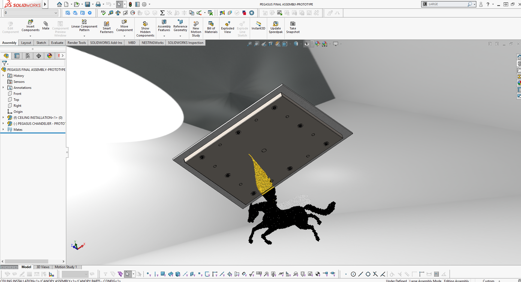Expand the History tree node
The width and height of the screenshot is (521, 282).
(x=3, y=75)
